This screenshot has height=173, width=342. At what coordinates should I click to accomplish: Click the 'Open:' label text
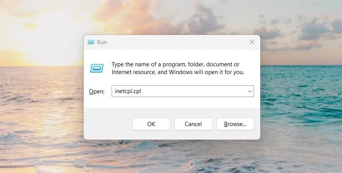click(97, 92)
